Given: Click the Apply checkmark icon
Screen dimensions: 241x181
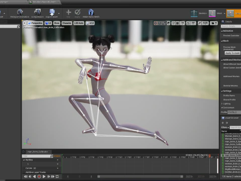Looking at the screenshot, I should tap(77, 12).
